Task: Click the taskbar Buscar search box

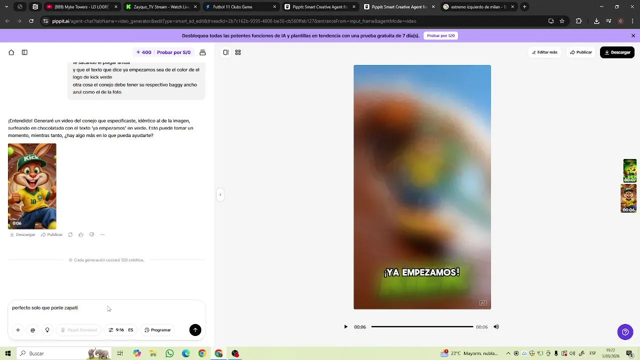Action: (x=64, y=353)
